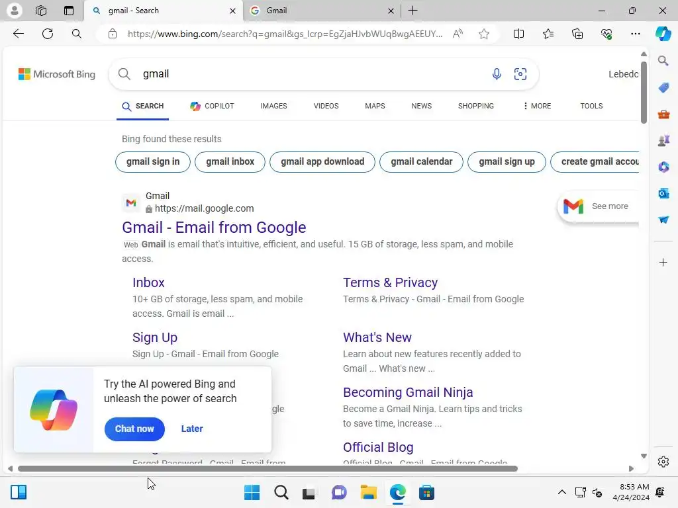Select the SHOPPING search tab
The width and height of the screenshot is (678, 508).
pos(475,106)
